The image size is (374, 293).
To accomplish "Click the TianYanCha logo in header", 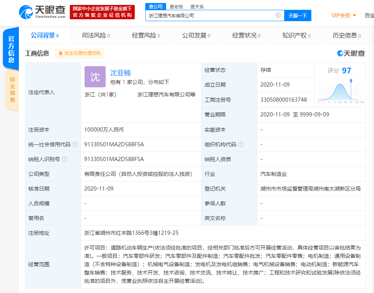I will [42, 12].
